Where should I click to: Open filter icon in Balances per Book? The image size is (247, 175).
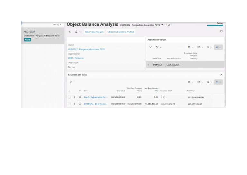click(71, 82)
